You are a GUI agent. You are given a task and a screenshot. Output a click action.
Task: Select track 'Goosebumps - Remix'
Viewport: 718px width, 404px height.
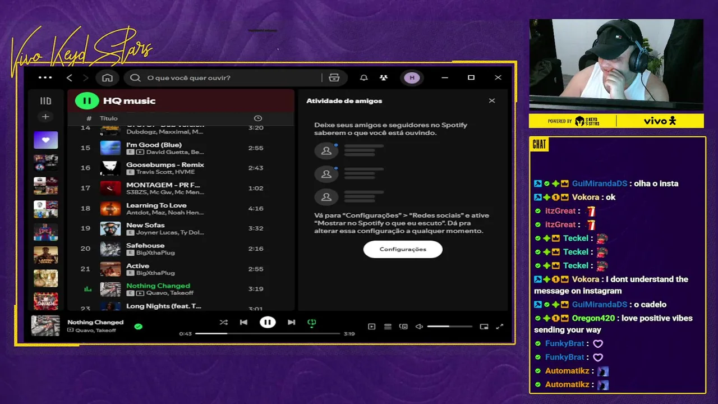[x=181, y=168]
